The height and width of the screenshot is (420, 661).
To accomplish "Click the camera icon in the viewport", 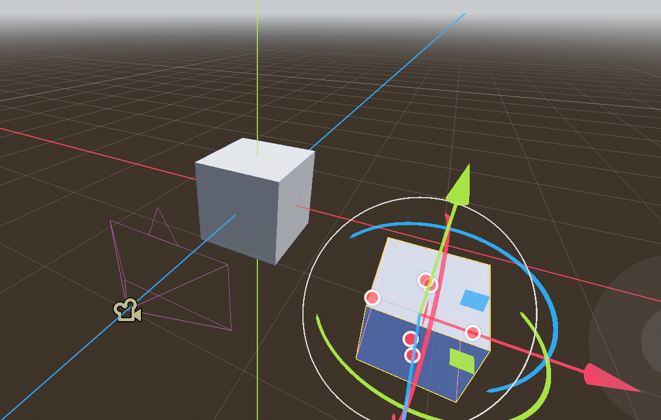I will click(128, 311).
